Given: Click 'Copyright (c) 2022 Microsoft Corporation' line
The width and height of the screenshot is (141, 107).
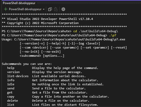Looking at the screenshot, I should (40, 23).
